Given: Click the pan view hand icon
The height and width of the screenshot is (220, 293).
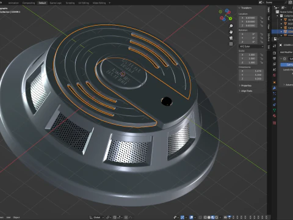Looking at the screenshot, I should coord(231,32).
